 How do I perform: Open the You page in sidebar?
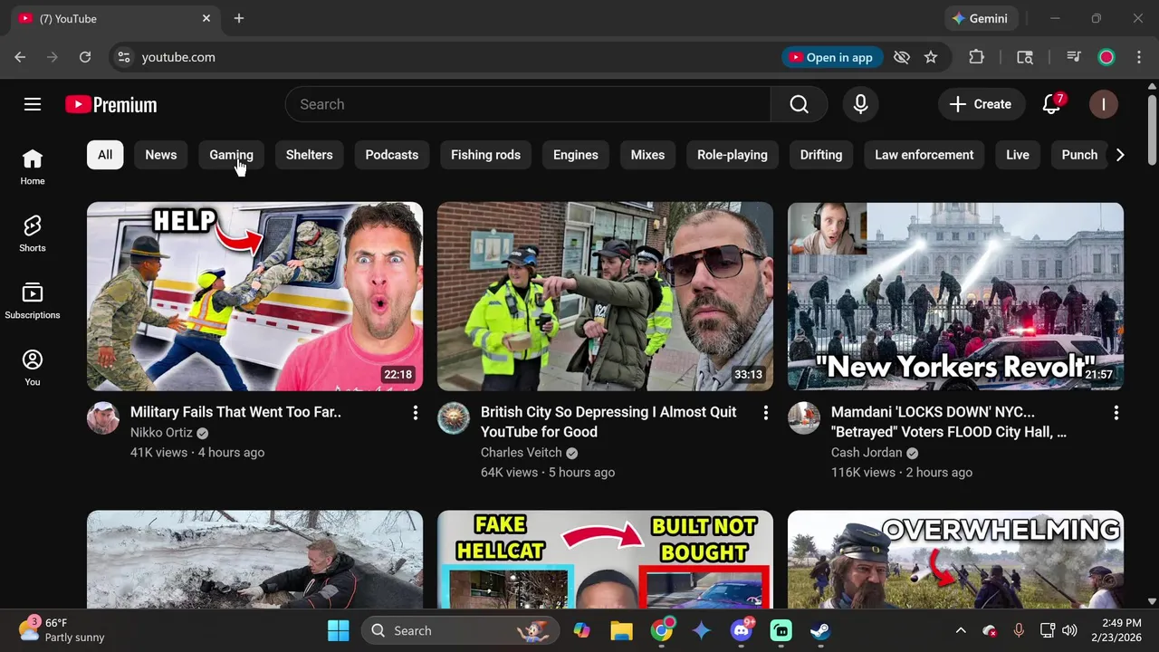click(33, 369)
